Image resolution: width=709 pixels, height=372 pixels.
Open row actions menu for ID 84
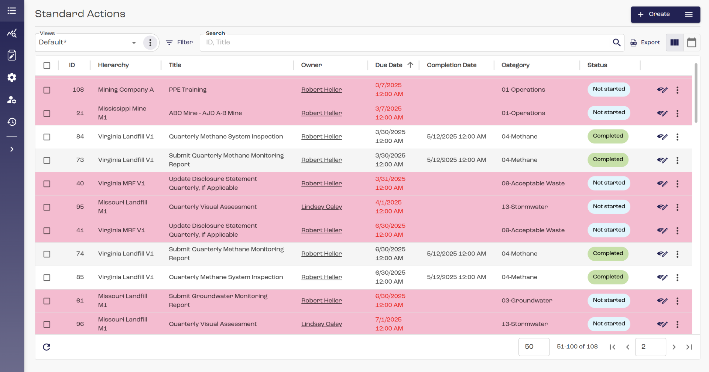(x=677, y=137)
